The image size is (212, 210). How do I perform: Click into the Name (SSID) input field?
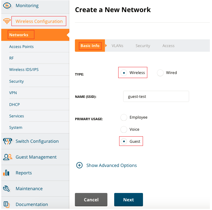[x=156, y=96]
